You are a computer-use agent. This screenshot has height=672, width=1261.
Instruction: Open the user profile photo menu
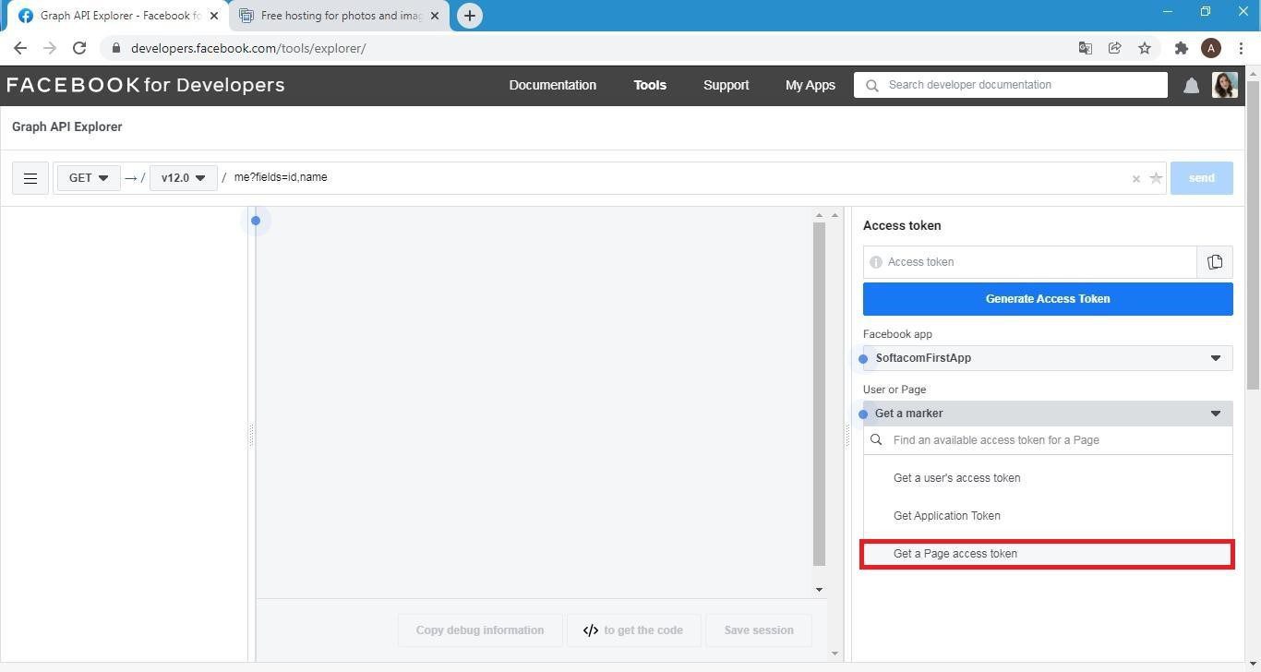coord(1225,85)
